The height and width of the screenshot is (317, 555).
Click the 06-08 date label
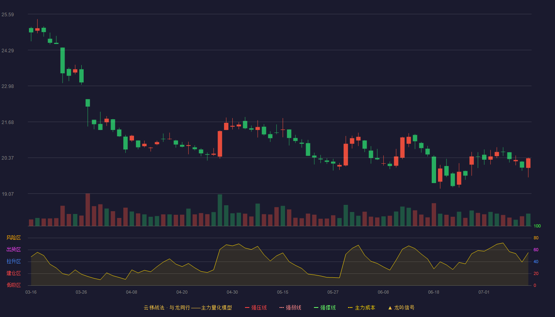tap(383, 292)
